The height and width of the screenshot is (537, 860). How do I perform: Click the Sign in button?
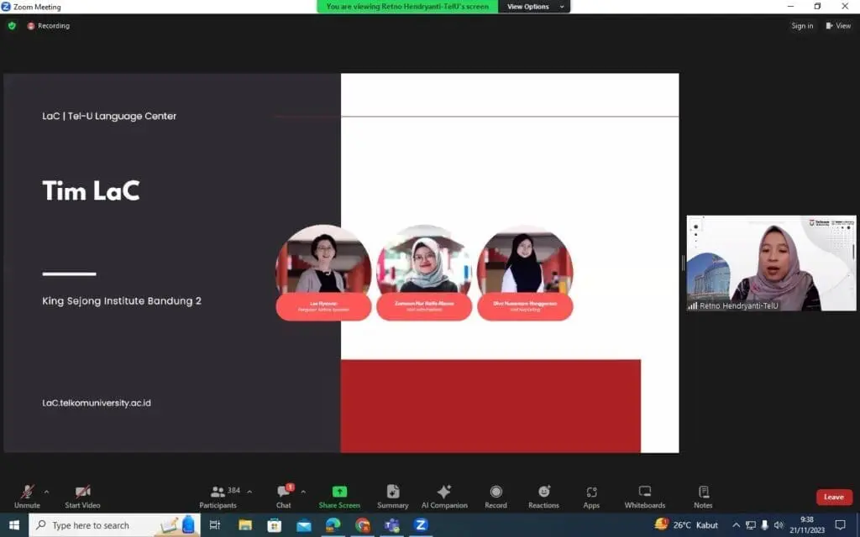(802, 26)
